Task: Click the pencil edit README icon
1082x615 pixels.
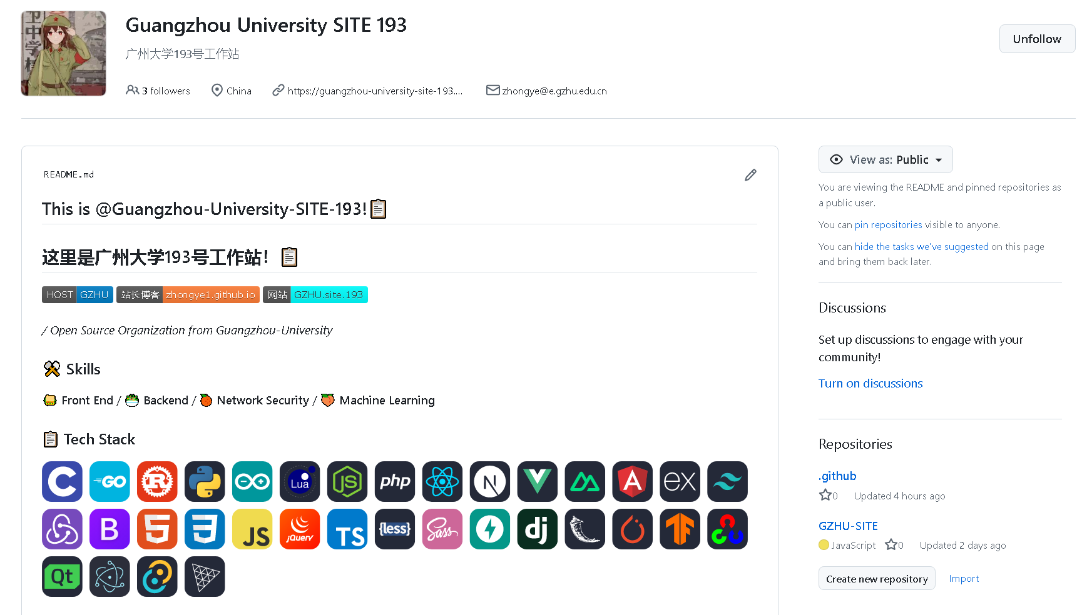Action: [x=750, y=175]
